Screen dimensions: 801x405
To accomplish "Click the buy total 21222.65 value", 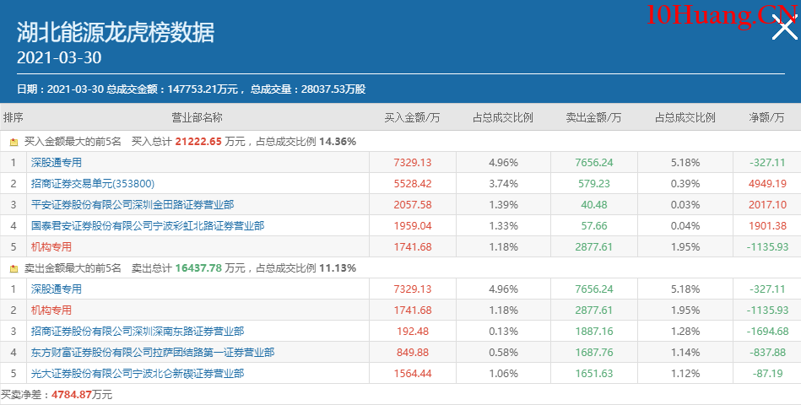I will [198, 142].
